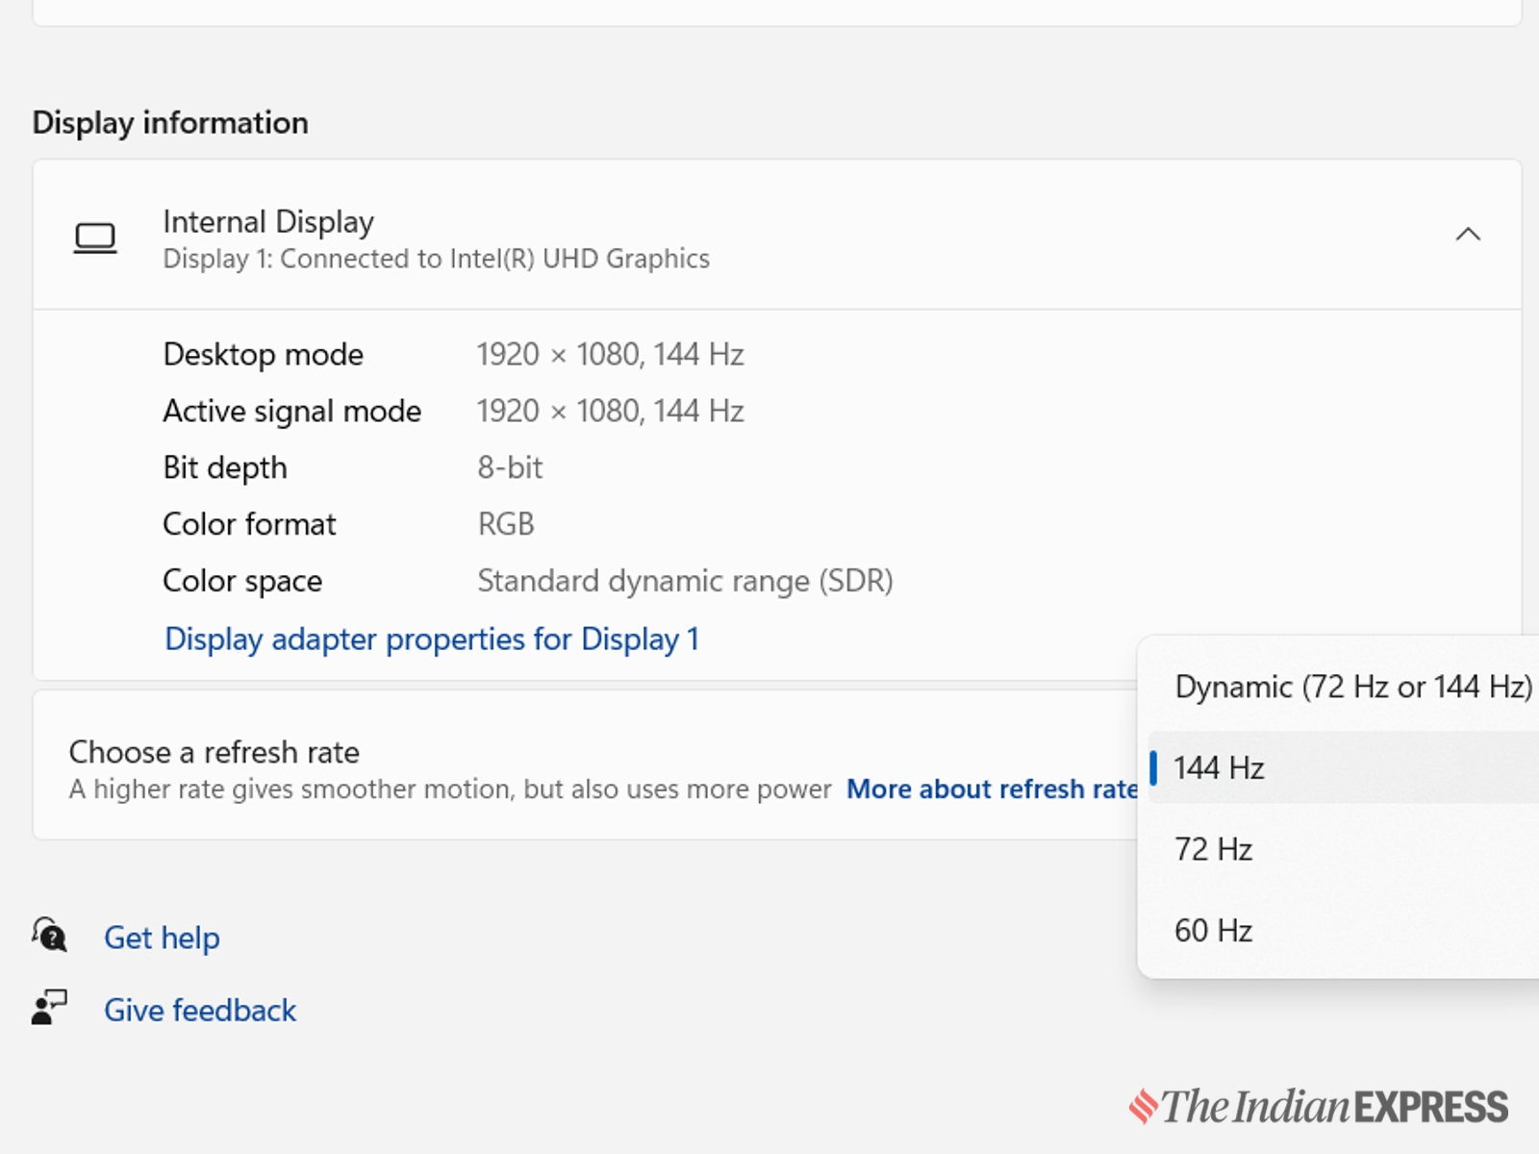Pick 72 Hz from refresh rate list
Viewport: 1539px width, 1154px height.
[1213, 850]
